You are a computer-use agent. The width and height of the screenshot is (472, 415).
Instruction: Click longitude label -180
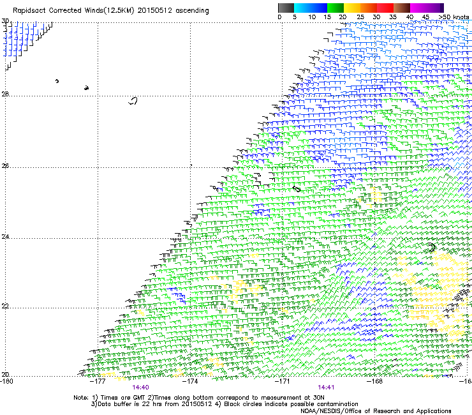click(x=6, y=381)
